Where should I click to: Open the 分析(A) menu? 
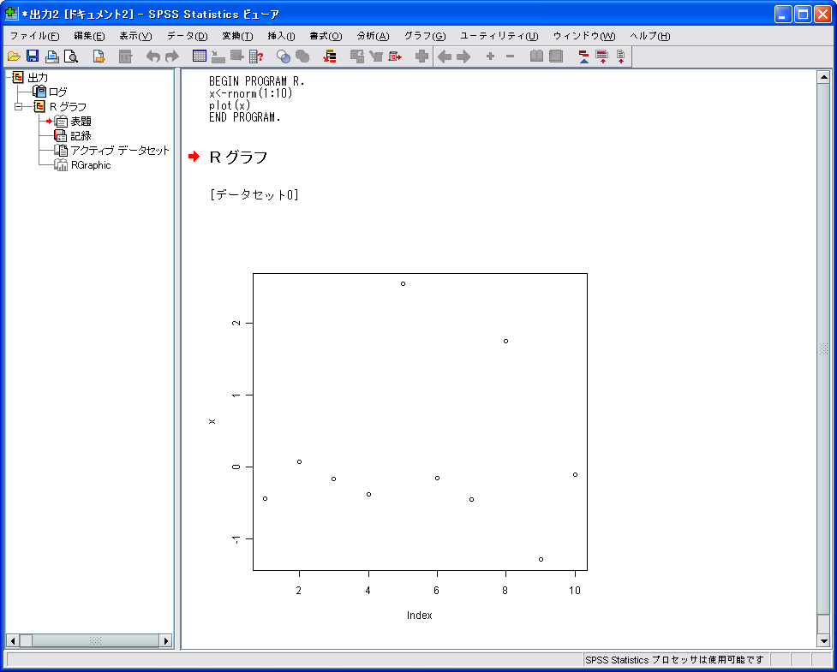coord(372,36)
